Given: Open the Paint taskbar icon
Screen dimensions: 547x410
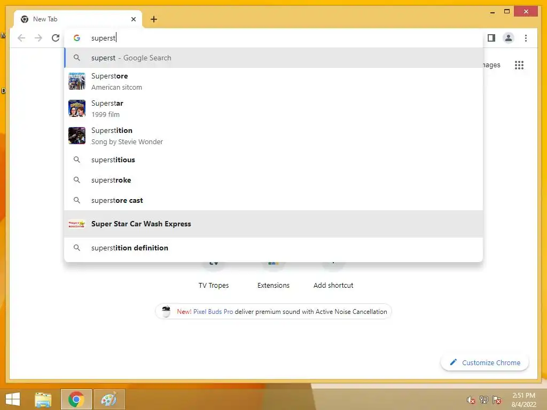Looking at the screenshot, I should point(109,399).
